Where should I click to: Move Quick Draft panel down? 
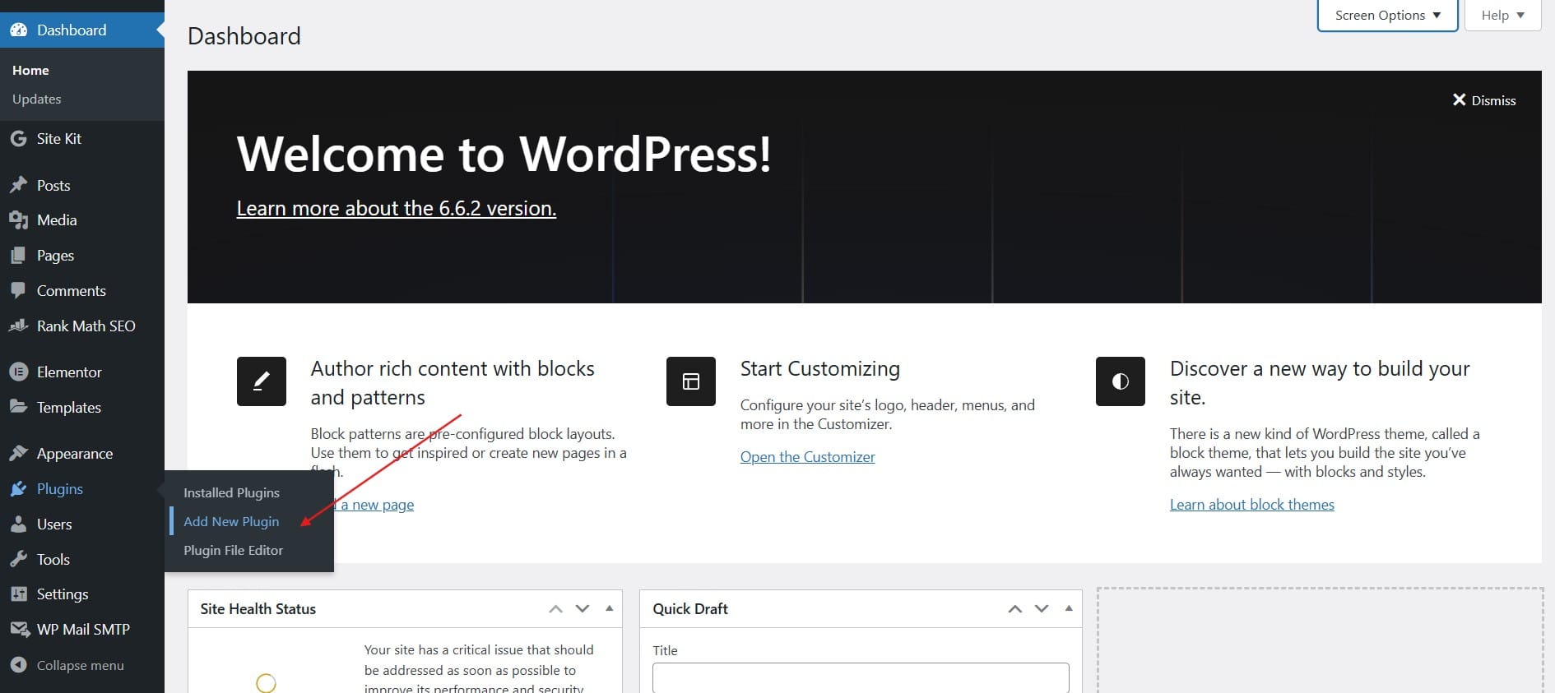click(x=1042, y=609)
